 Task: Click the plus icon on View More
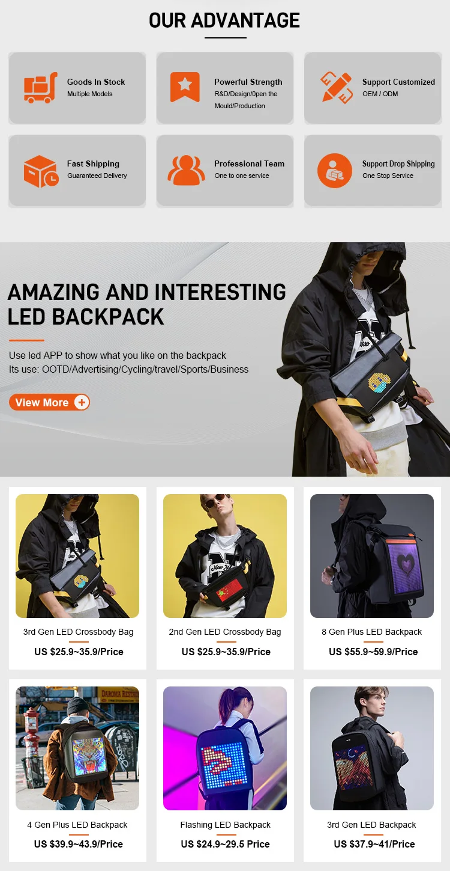click(82, 402)
